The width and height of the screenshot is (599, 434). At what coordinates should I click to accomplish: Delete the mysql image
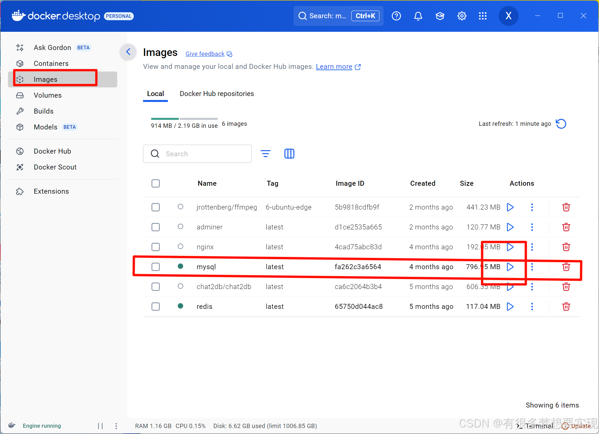(x=566, y=267)
